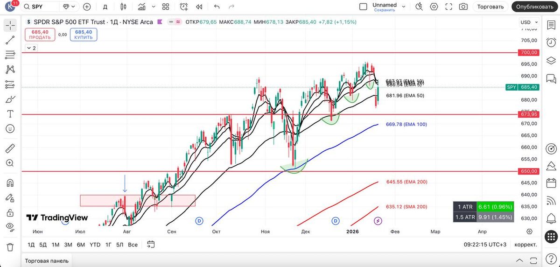Open the watchlist panel in right sidebar
The width and height of the screenshot is (560, 267).
pos(552,26)
